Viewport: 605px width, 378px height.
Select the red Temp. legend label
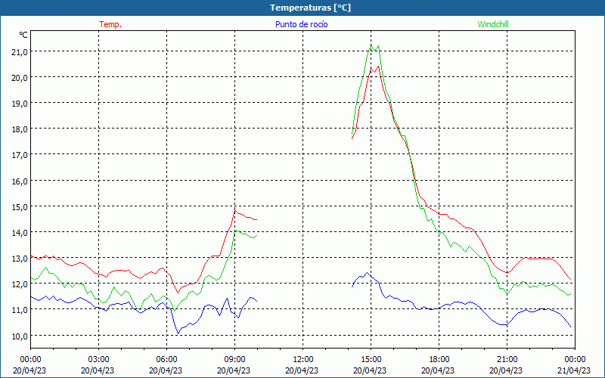click(x=110, y=24)
